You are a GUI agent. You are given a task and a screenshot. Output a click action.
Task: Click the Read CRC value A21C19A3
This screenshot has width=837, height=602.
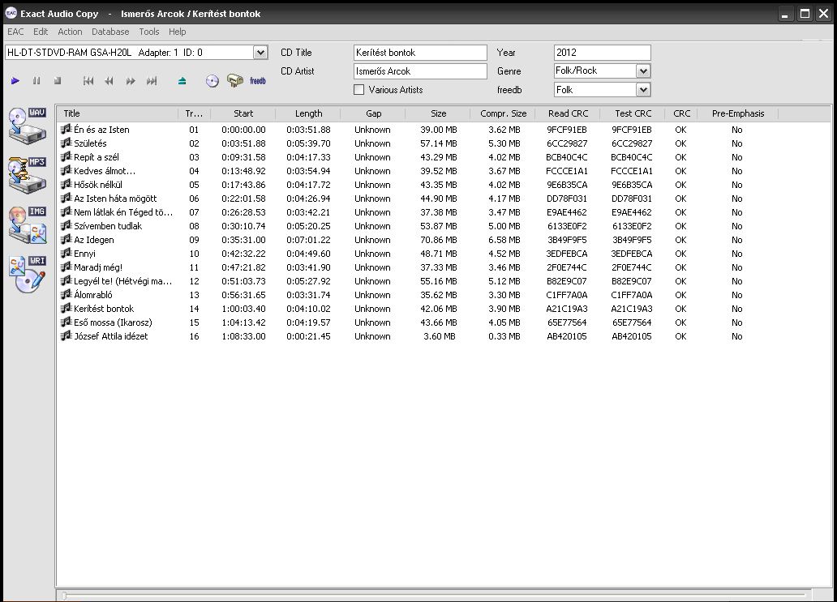(x=567, y=308)
